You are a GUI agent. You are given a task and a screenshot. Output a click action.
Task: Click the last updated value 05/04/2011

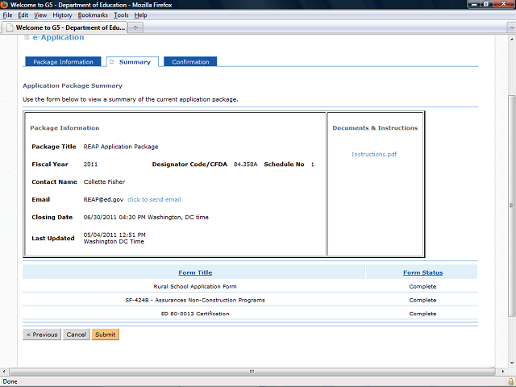pyautogui.click(x=114, y=238)
